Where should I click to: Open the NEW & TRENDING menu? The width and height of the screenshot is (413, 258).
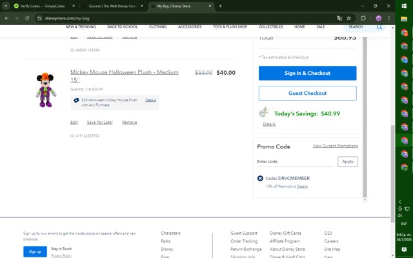(81, 27)
